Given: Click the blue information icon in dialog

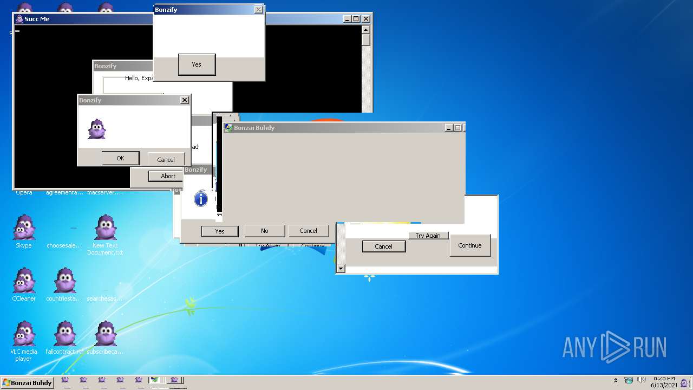Looking at the screenshot, I should point(201,199).
